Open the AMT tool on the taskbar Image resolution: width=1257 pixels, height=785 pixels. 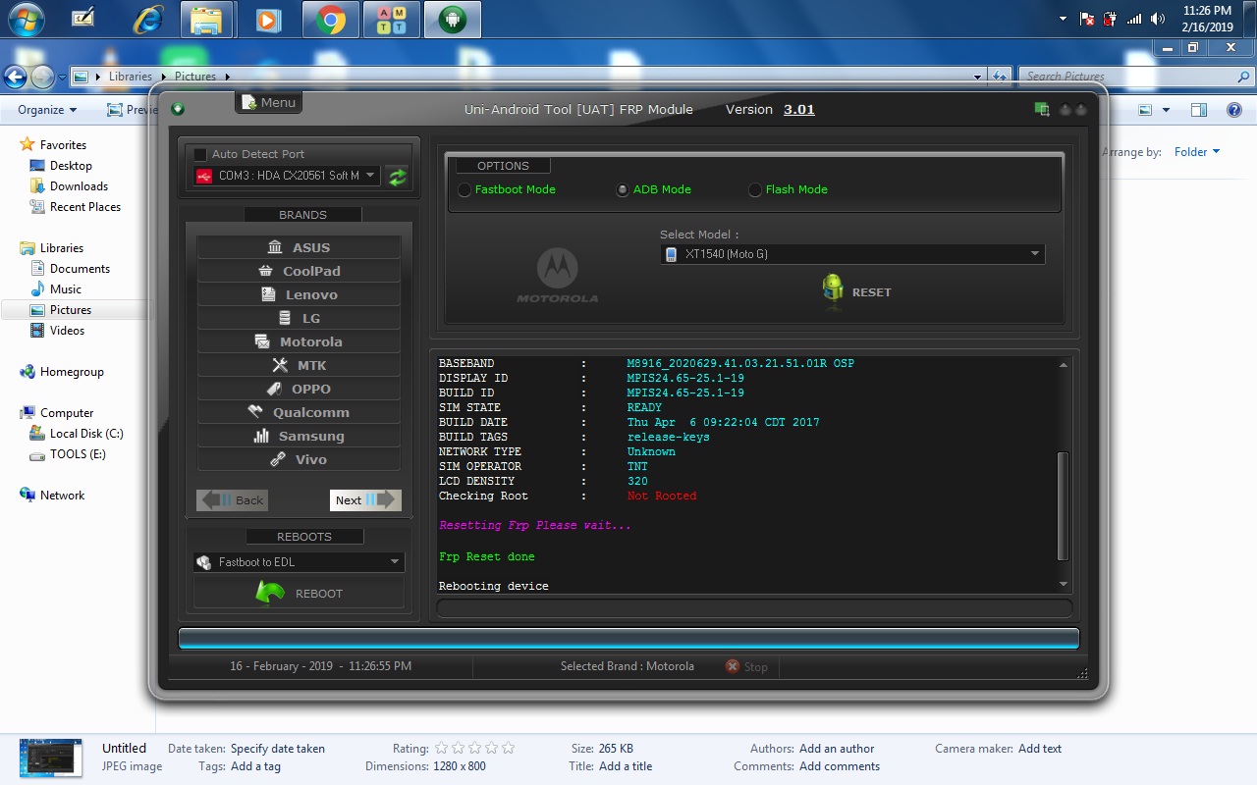pos(391,19)
